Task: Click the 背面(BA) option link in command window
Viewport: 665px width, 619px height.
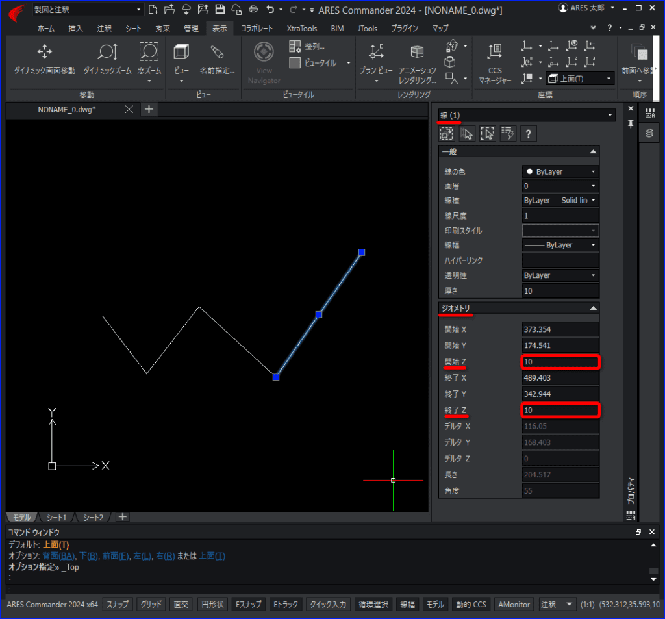Action: point(58,557)
